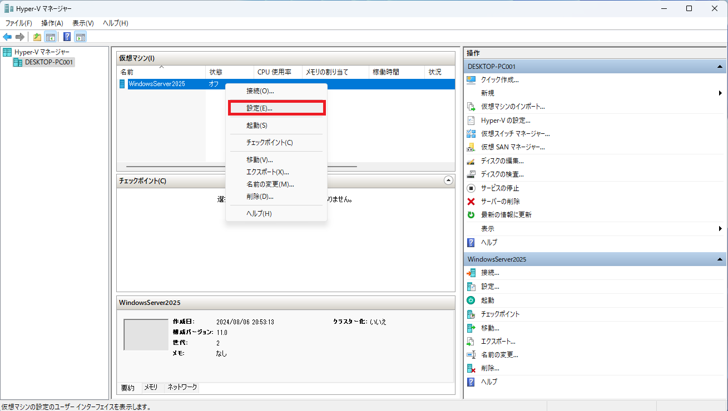Choose 名前の変更(M)... from context menu
This screenshot has height=411, width=728.
point(276,184)
